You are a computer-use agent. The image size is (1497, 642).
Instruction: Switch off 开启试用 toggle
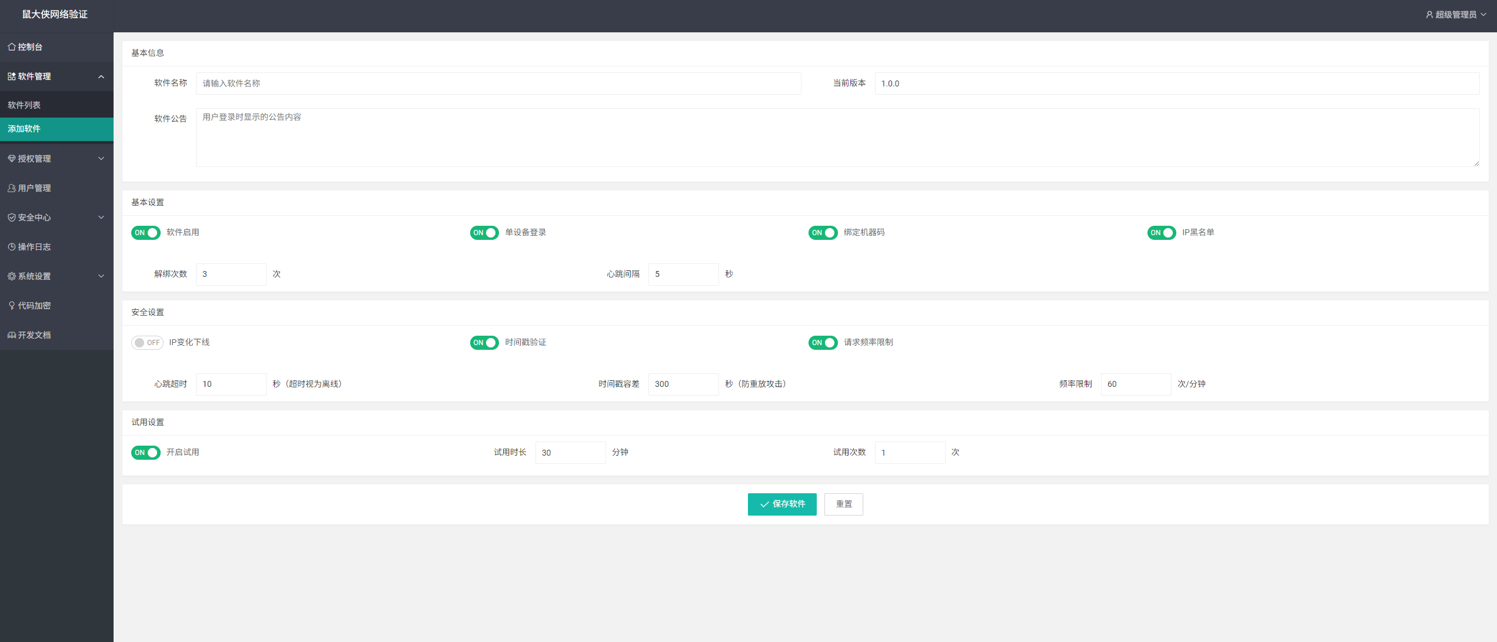(x=145, y=453)
